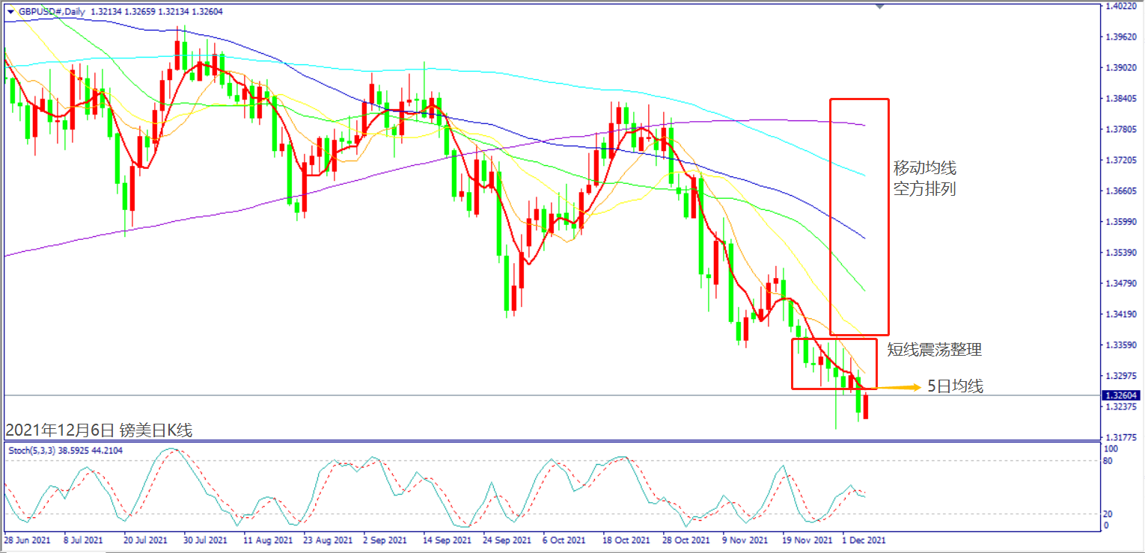
Task: Click the highlighted current price label 1.32604 on the price axis
Action: [1121, 395]
